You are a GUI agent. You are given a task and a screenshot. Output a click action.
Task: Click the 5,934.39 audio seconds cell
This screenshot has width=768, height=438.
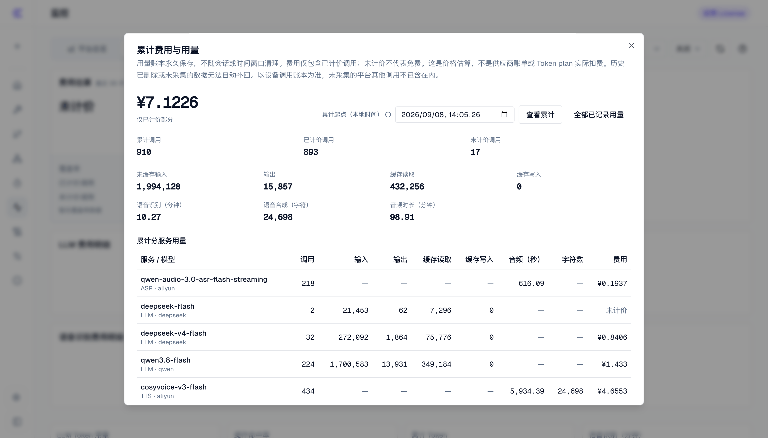pos(527,391)
